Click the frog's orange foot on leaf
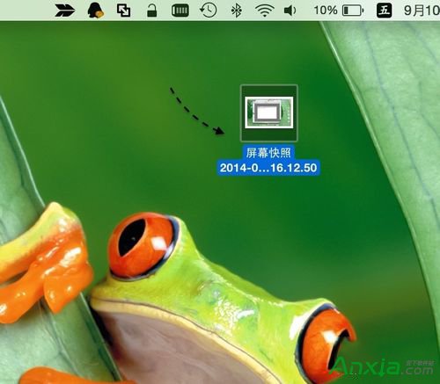The image size is (440, 384). pyautogui.click(x=47, y=262)
